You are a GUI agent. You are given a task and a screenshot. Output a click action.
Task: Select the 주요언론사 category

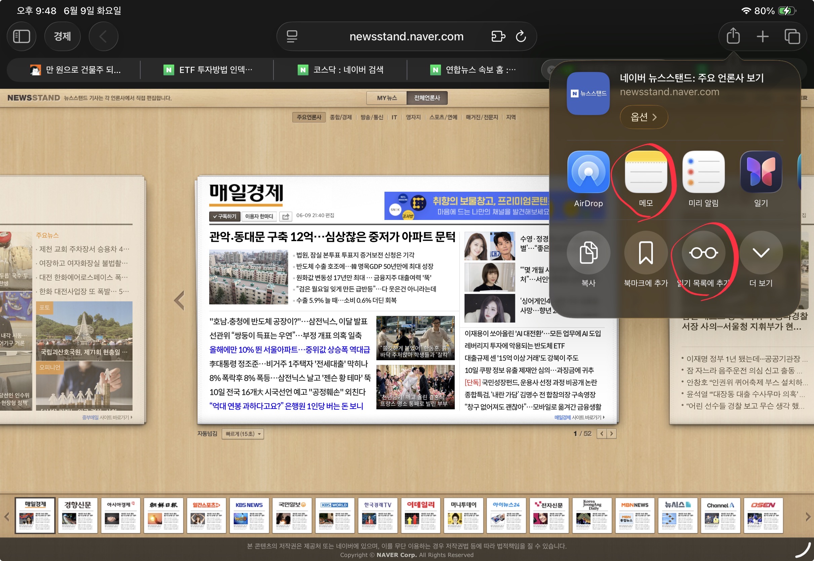(x=309, y=117)
